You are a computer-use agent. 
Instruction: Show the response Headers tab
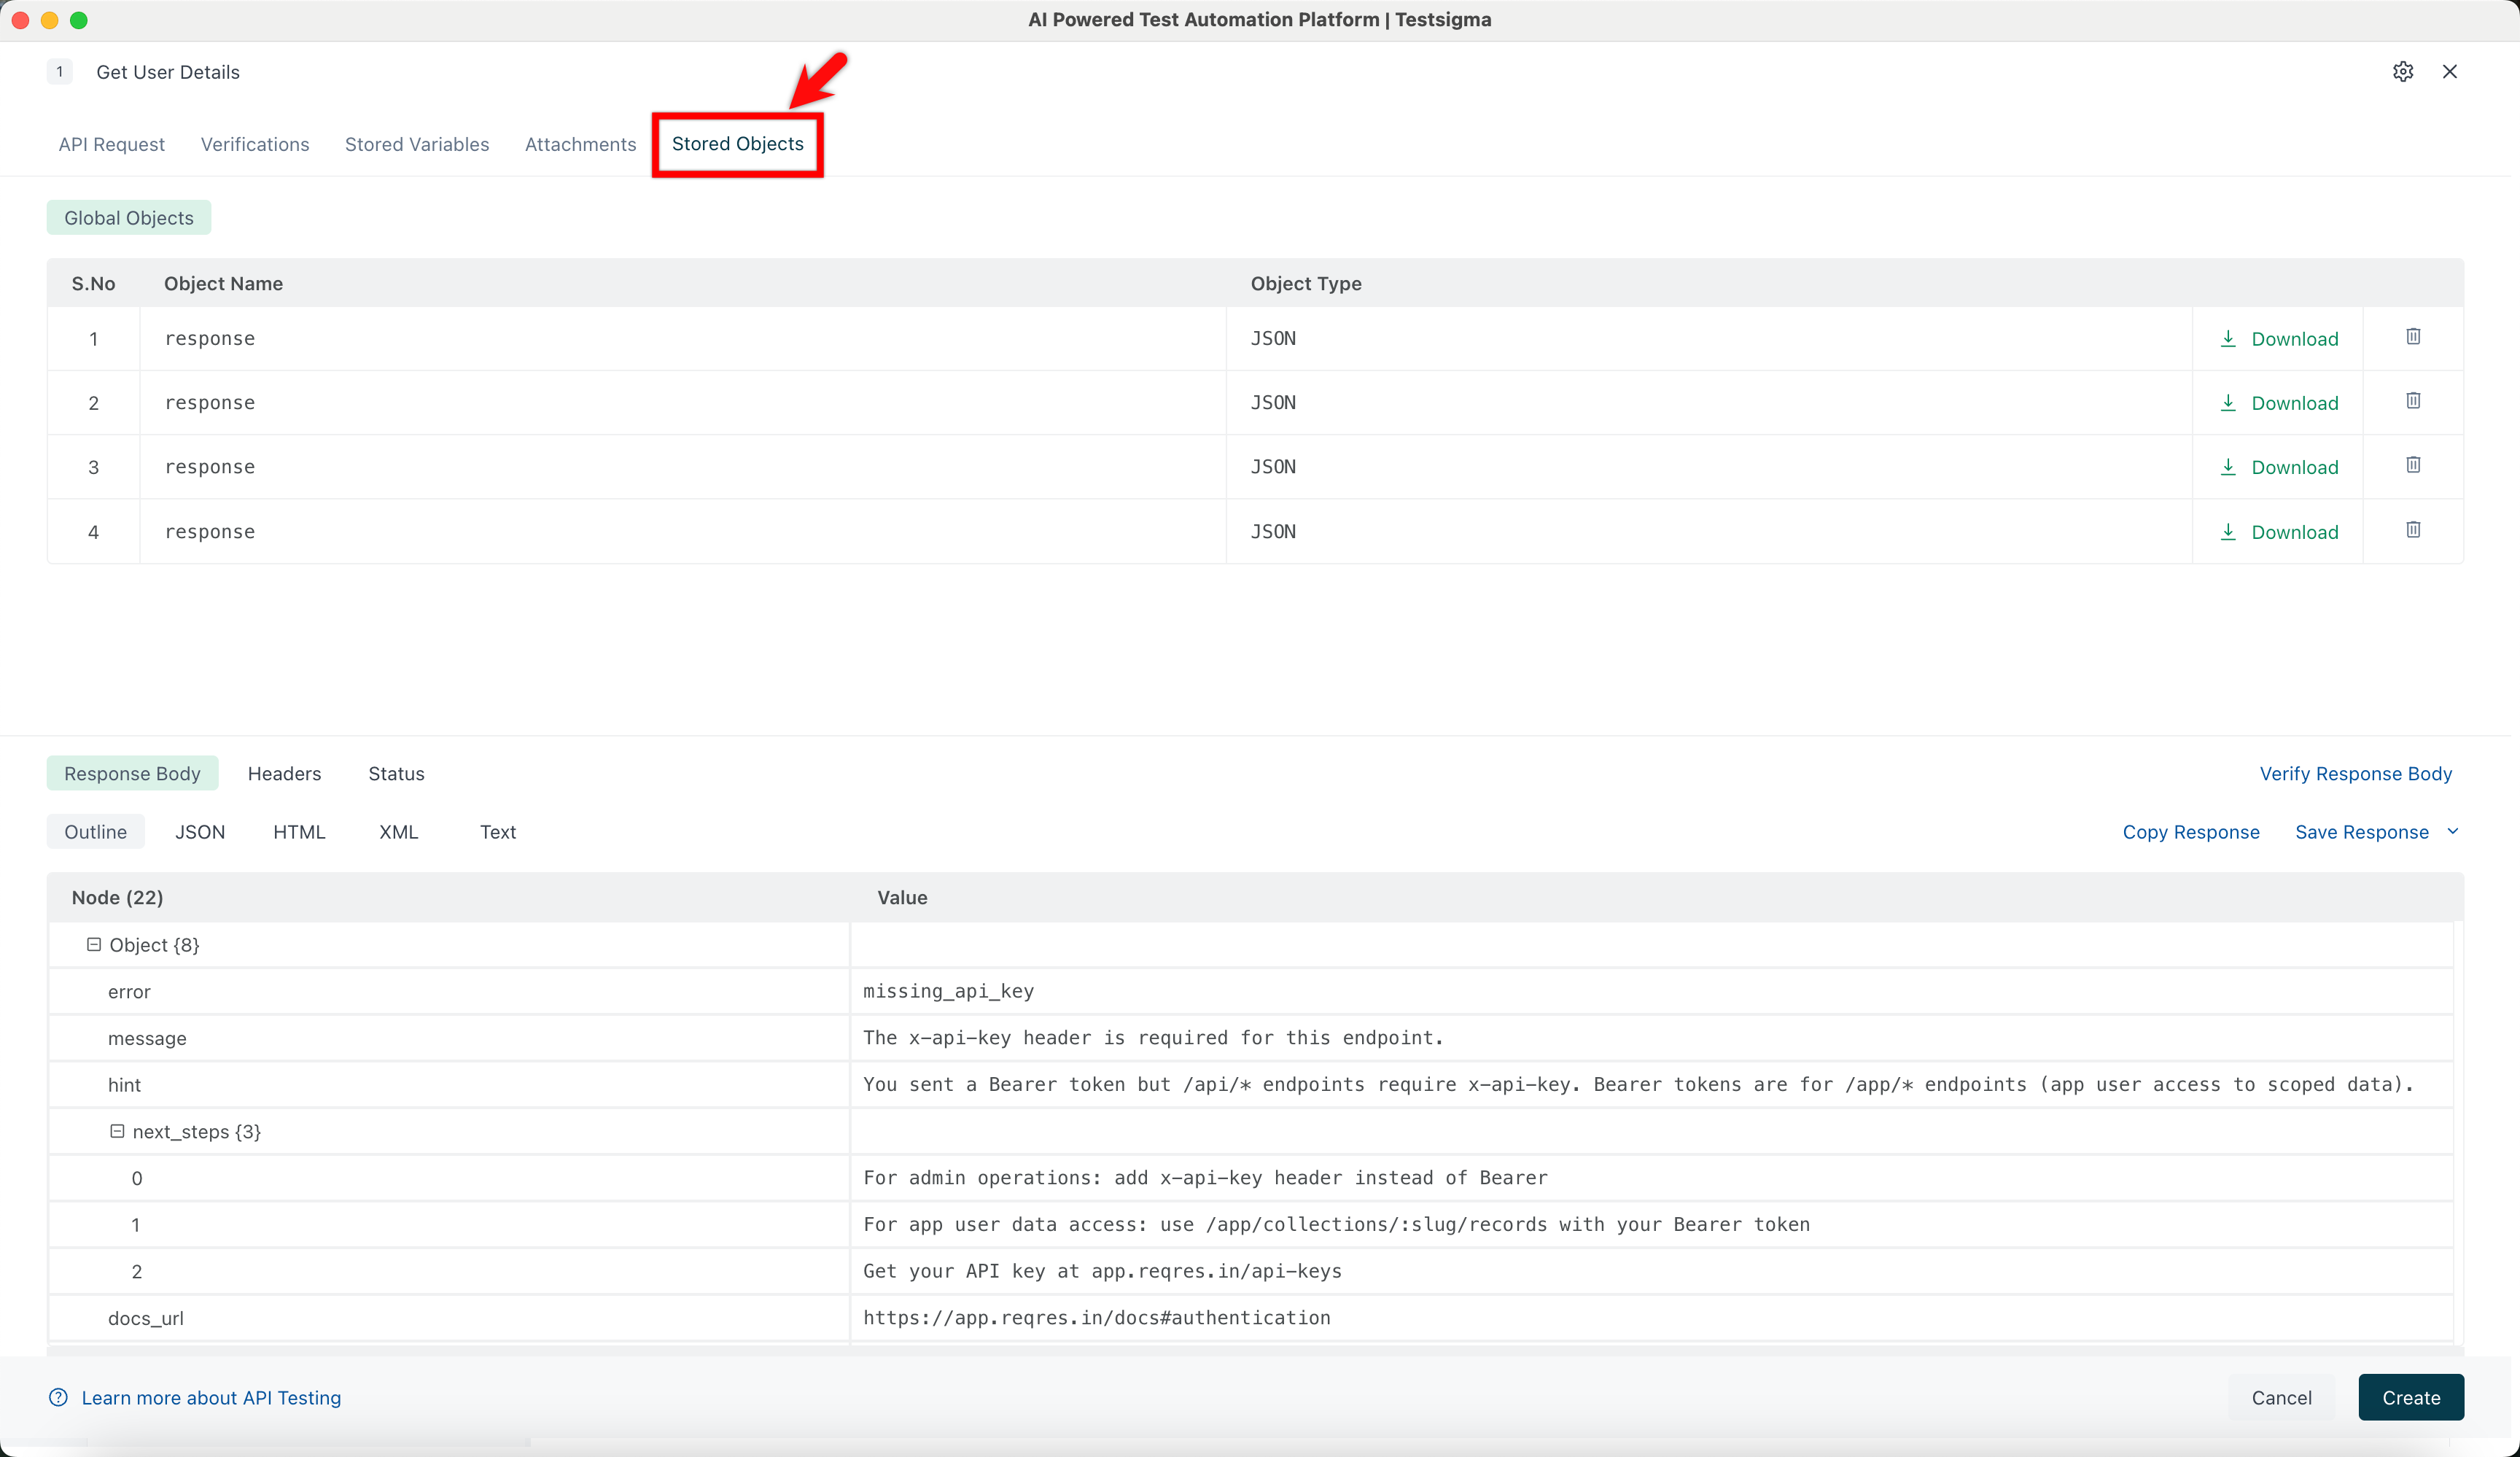(x=284, y=773)
